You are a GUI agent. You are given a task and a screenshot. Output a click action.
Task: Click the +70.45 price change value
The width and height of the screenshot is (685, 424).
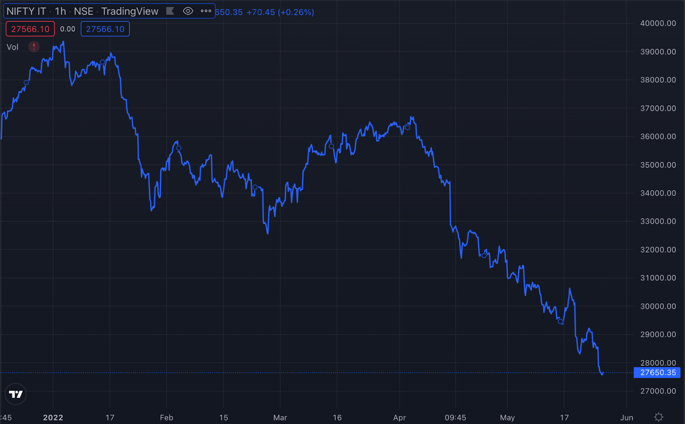[261, 12]
